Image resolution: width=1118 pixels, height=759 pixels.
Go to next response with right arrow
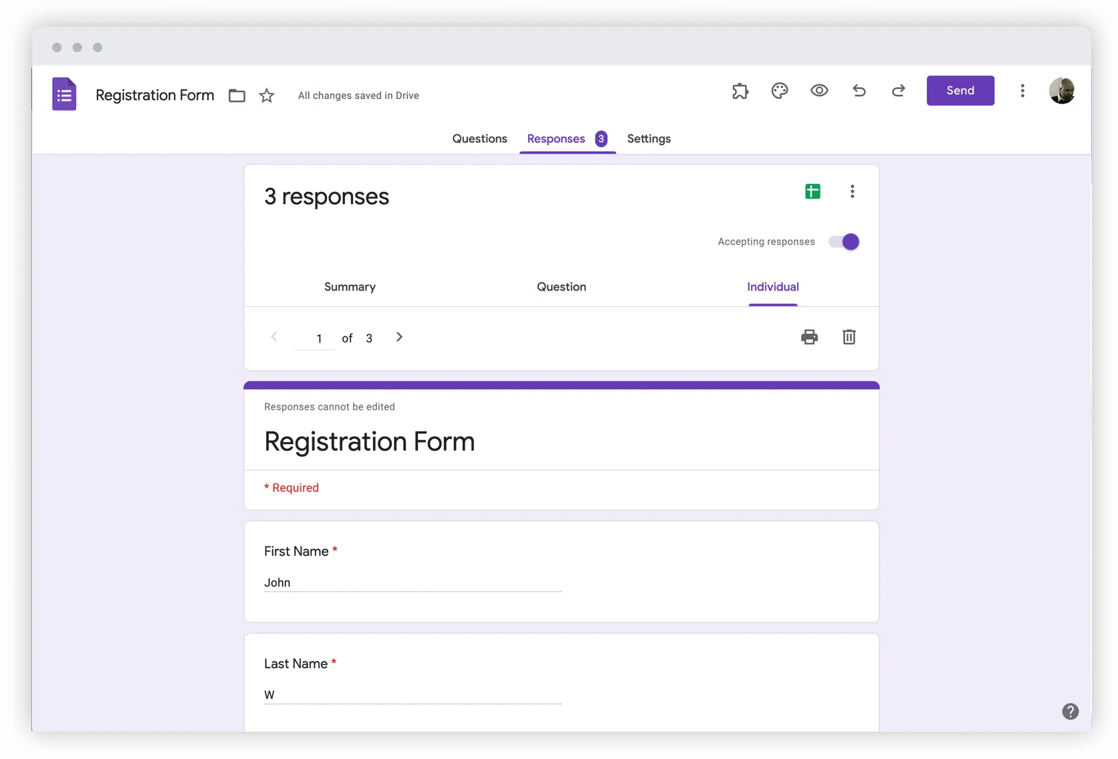tap(399, 337)
